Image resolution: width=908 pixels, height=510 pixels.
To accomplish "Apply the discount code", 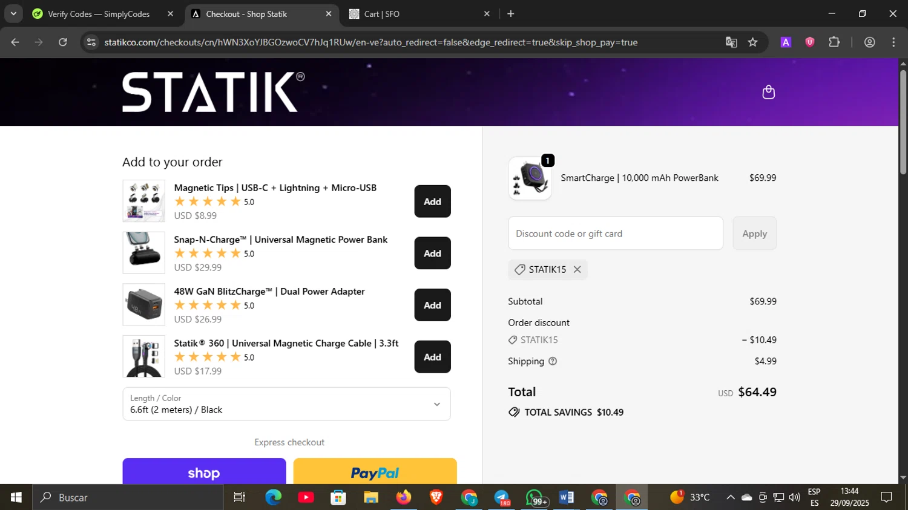I will 754,234.
